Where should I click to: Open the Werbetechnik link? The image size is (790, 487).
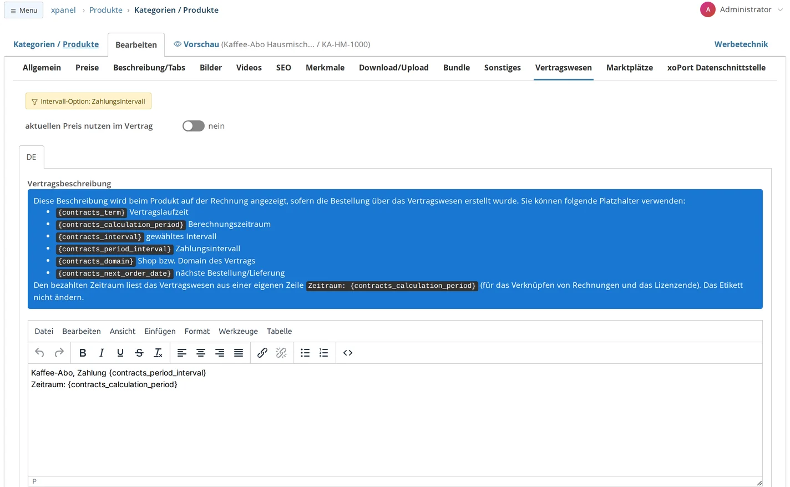coord(741,44)
